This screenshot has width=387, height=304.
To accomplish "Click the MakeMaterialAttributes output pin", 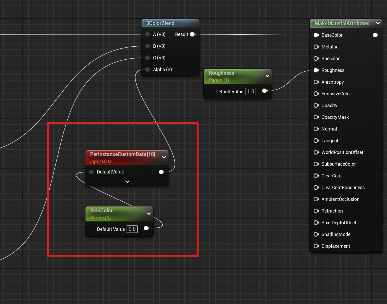I will 376,35.
